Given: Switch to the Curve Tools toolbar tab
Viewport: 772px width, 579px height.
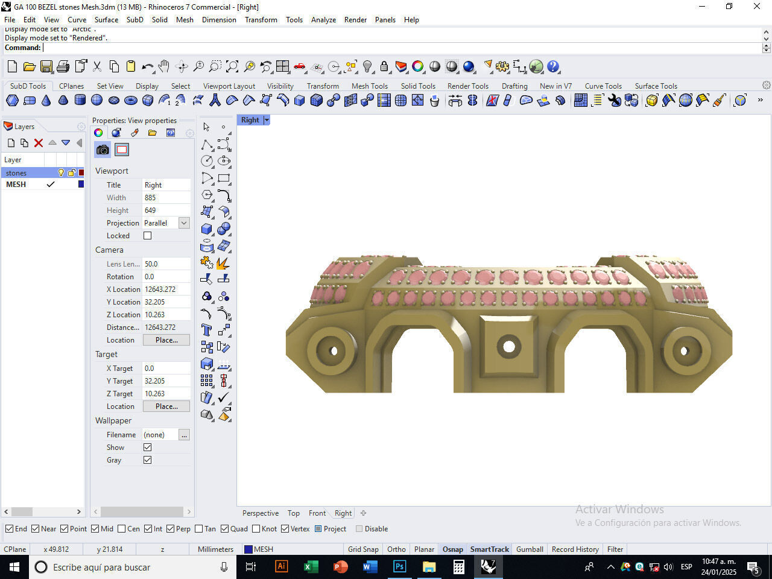Looking at the screenshot, I should [603, 86].
